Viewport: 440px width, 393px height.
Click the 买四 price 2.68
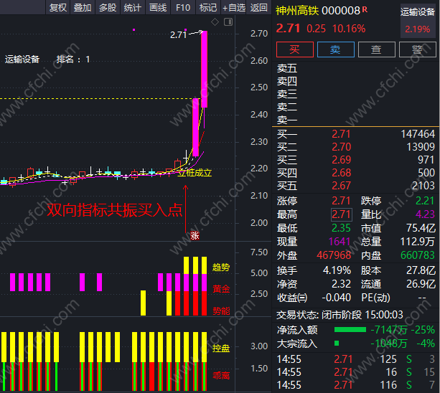(x=341, y=173)
